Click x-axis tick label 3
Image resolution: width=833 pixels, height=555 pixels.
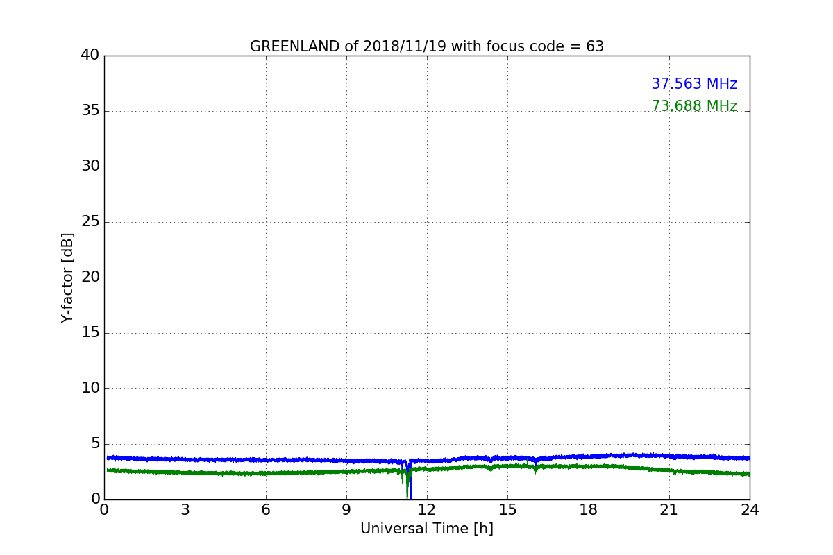[185, 510]
